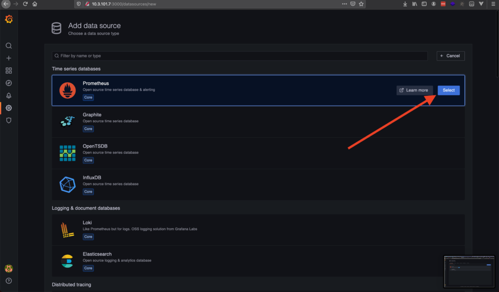This screenshot has width=499, height=292.
Task: Click the Core badge under Elasticsearch
Action: coord(88,269)
